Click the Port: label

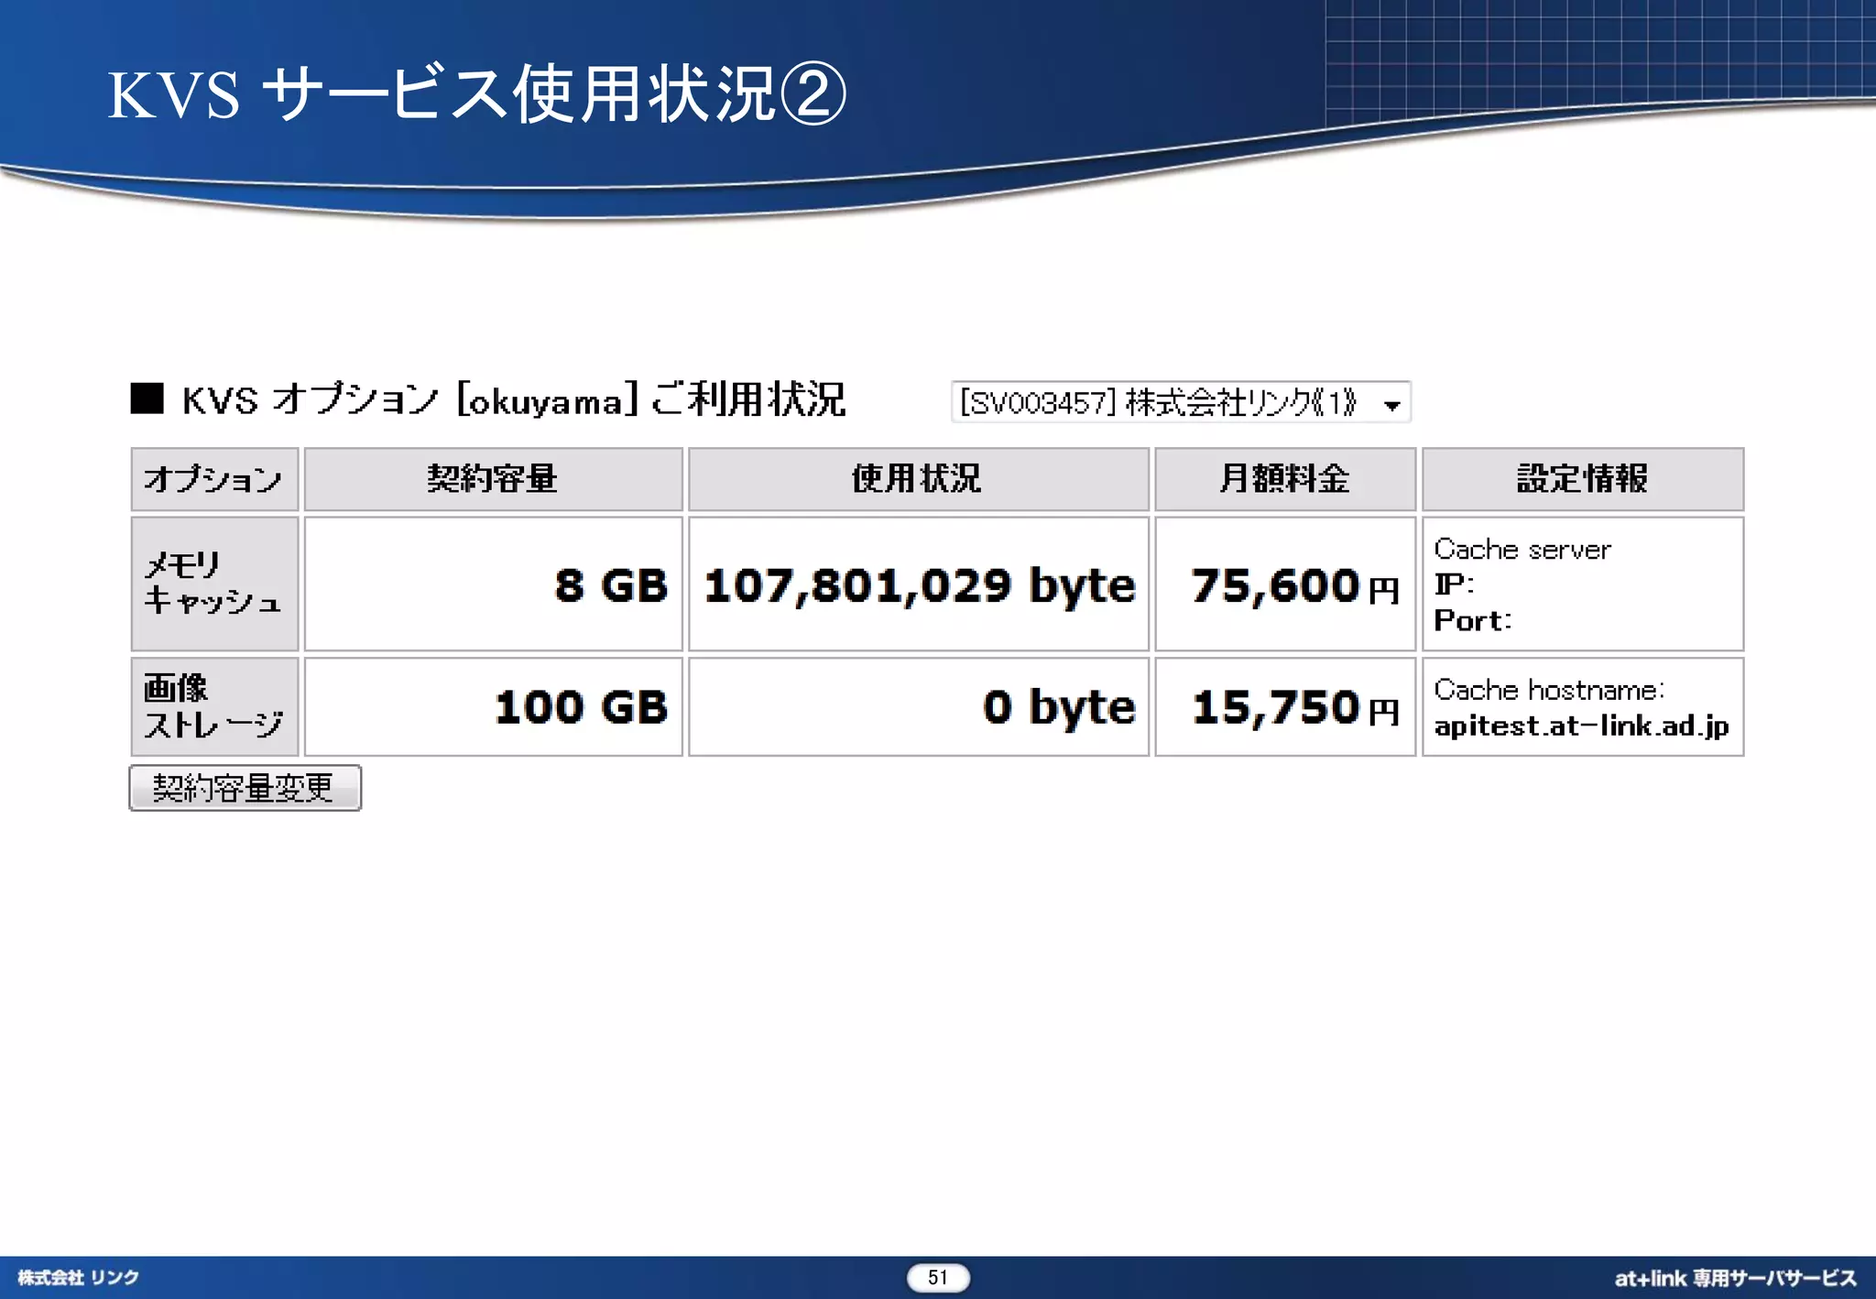point(1472,620)
